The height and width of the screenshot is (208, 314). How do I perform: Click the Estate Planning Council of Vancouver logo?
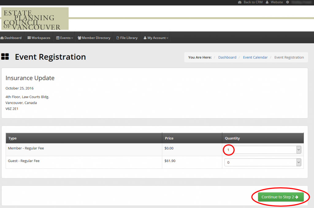tap(35, 19)
